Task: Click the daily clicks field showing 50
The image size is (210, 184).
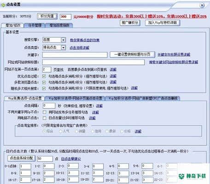Action: [45, 159]
